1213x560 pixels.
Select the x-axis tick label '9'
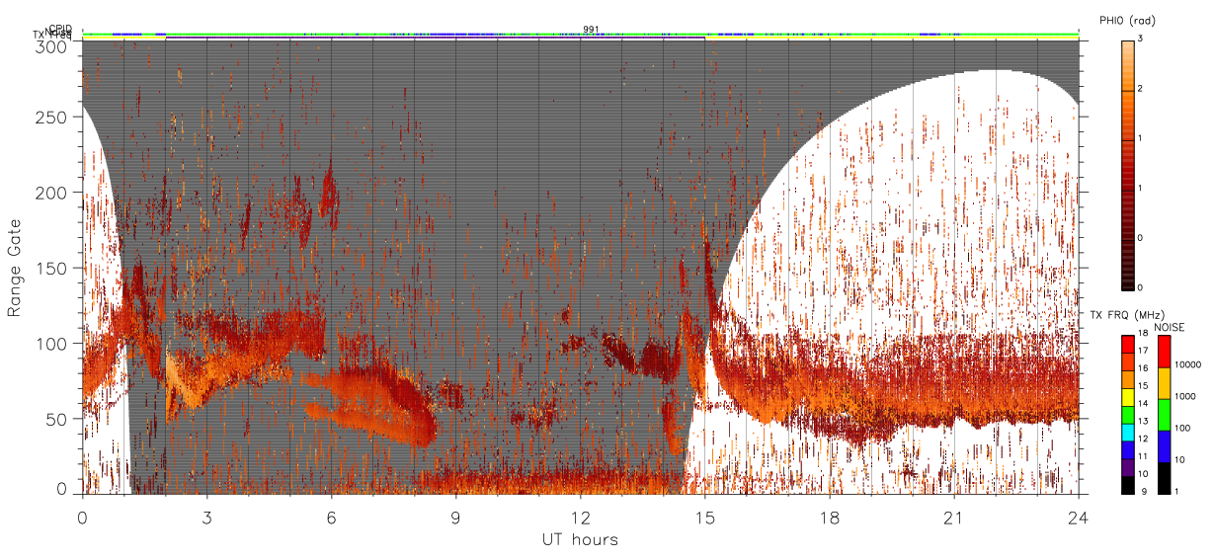click(x=455, y=517)
